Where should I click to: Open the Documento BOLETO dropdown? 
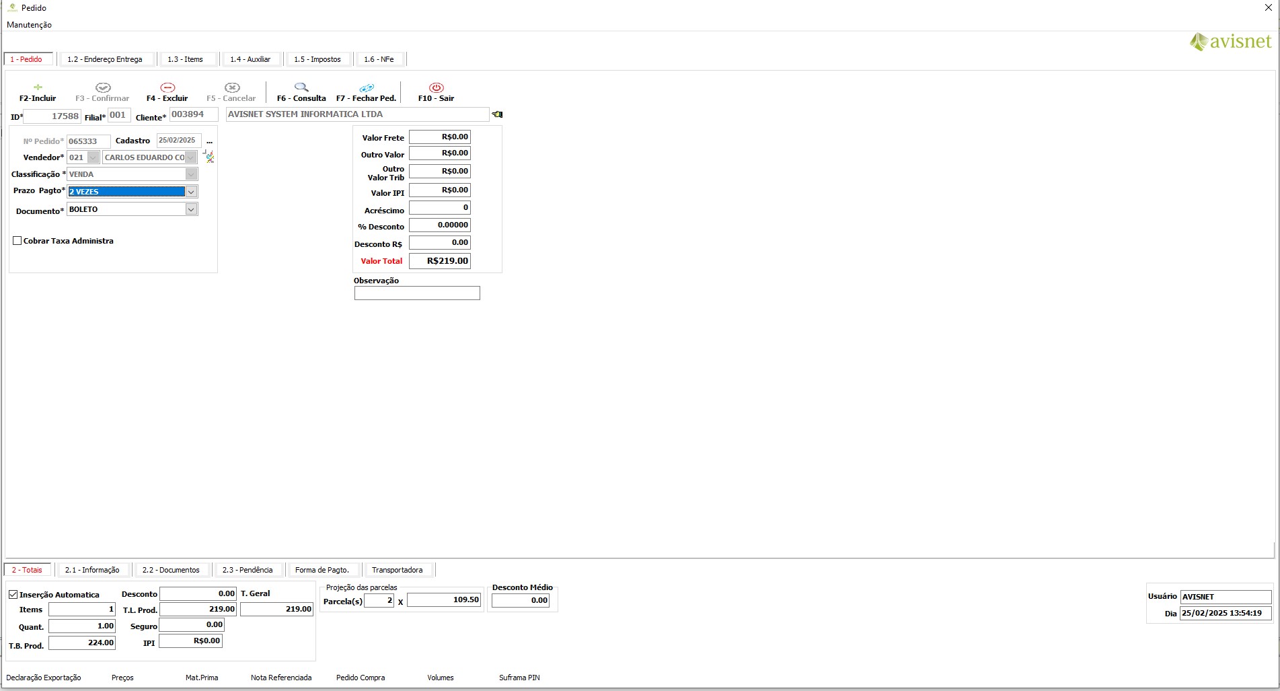coord(191,209)
